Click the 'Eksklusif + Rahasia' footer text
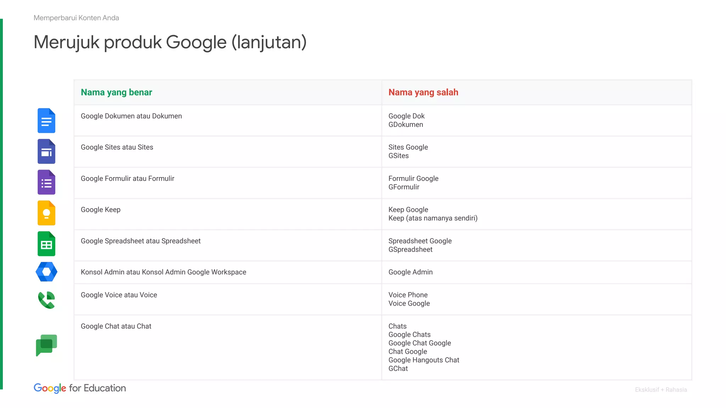This screenshot has height=408, width=726. (661, 390)
